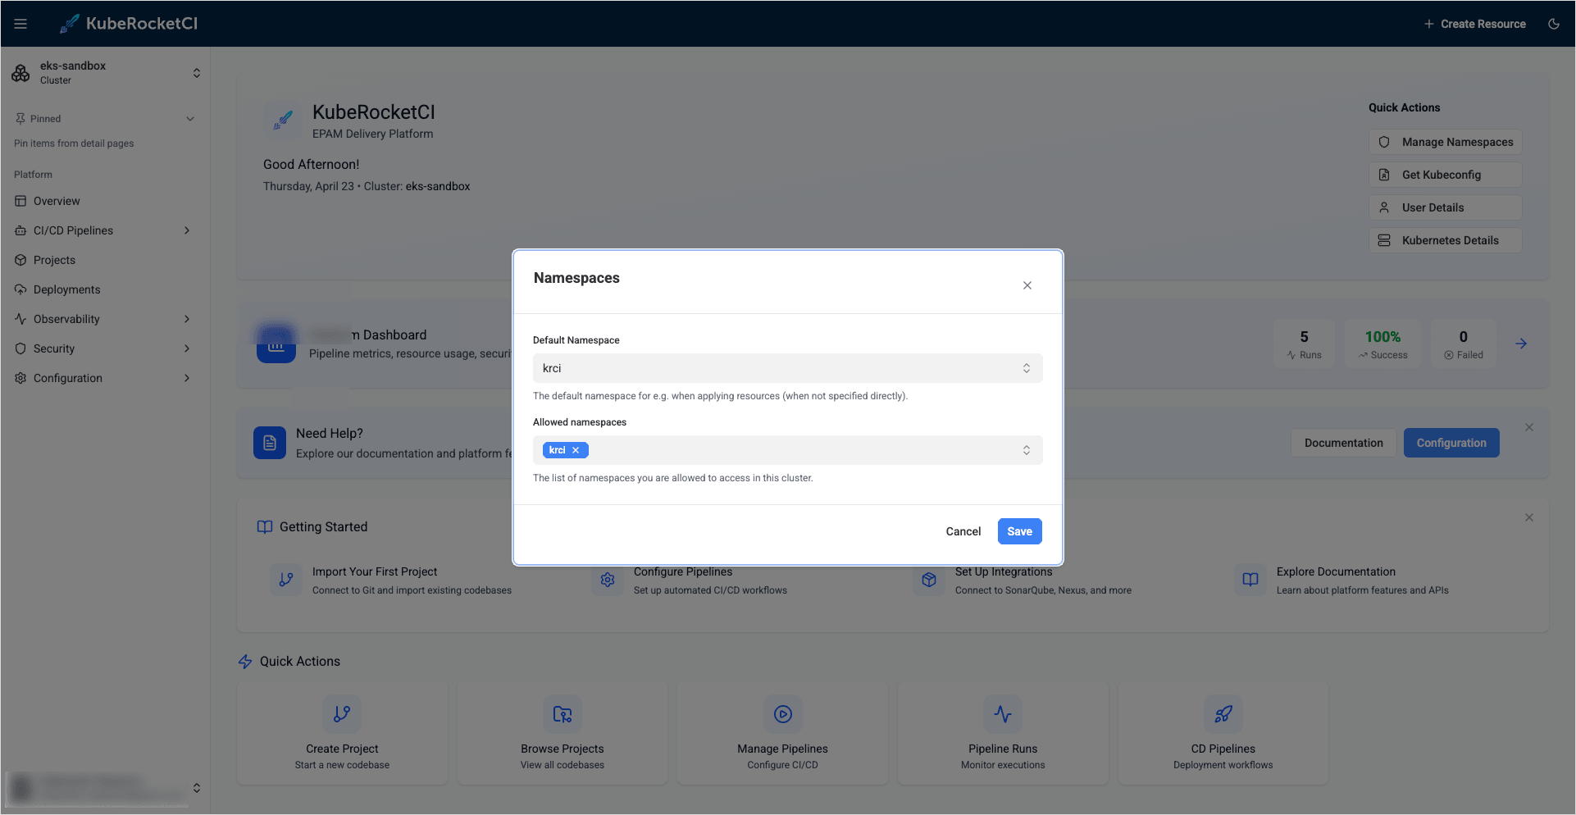
Task: Expand the CI/CD Pipelines sidebar chevron
Action: 186,230
